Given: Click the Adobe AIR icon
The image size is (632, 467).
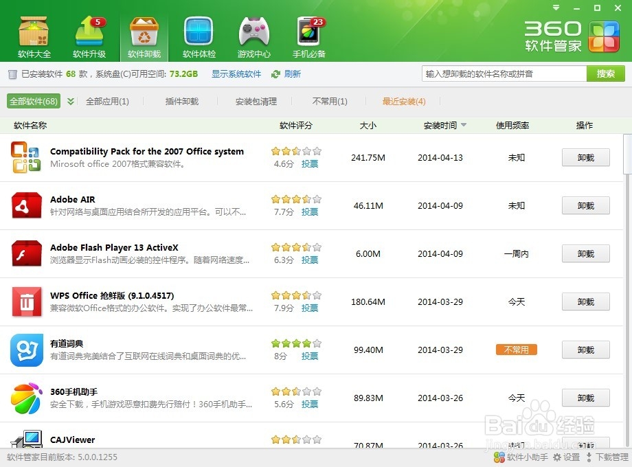Looking at the screenshot, I should [x=26, y=205].
